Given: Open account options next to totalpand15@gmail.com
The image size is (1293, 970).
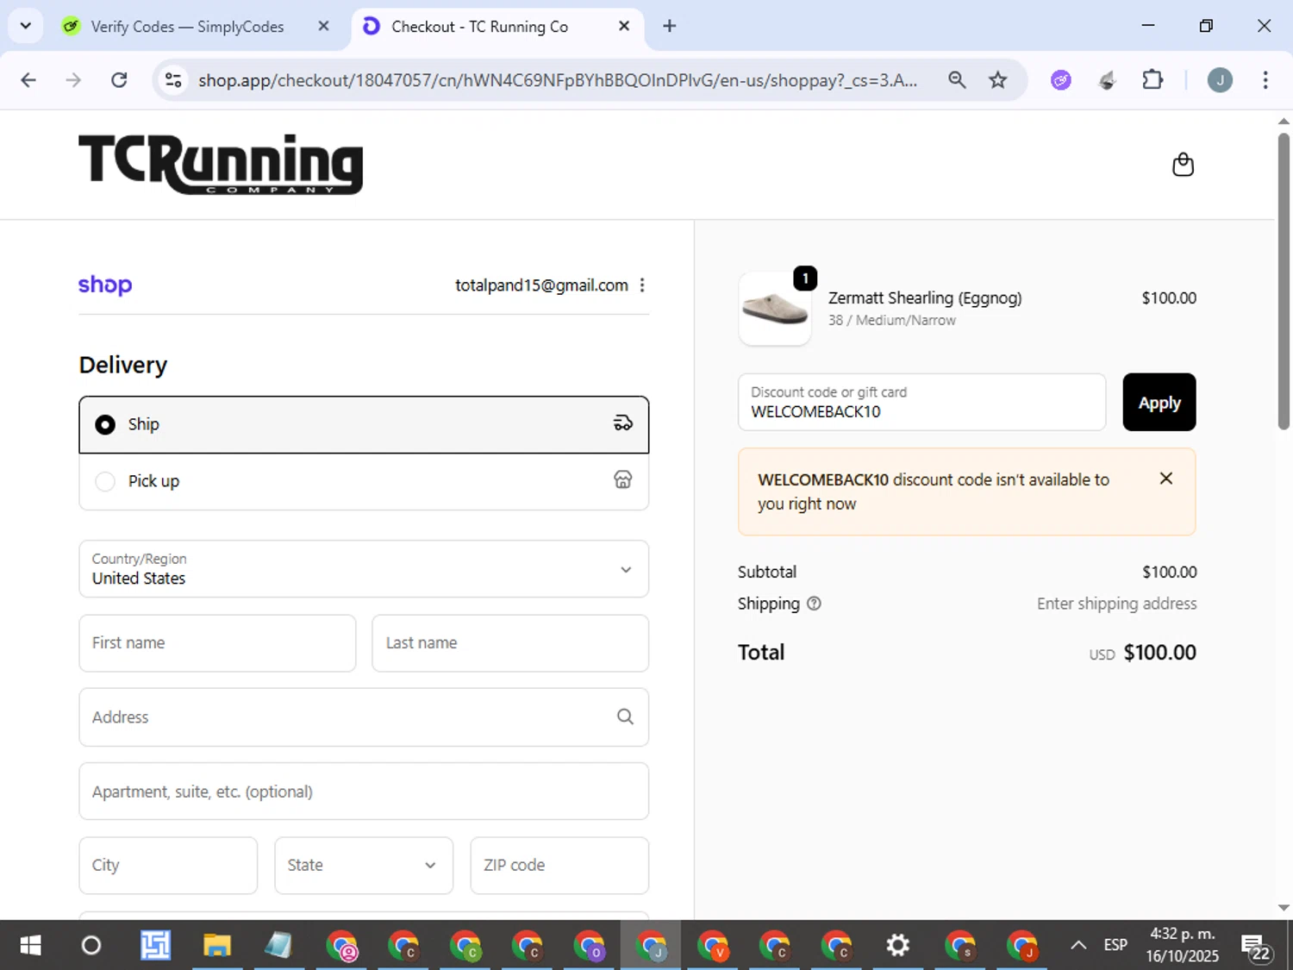Looking at the screenshot, I should (x=642, y=285).
